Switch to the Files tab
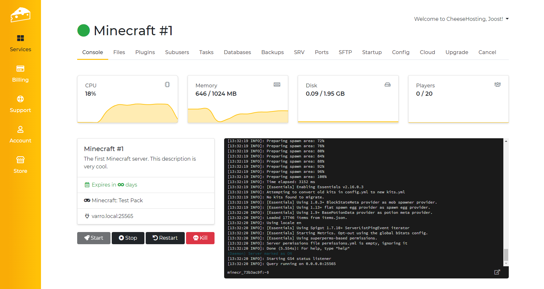The height and width of the screenshot is (289, 544). [x=119, y=52]
